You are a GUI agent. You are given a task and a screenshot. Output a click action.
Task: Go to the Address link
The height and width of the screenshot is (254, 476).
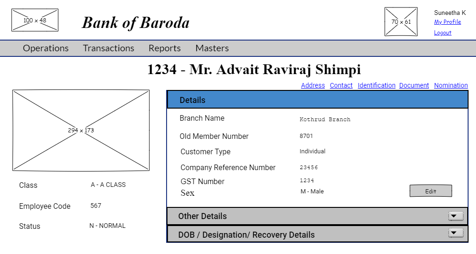[313, 85]
